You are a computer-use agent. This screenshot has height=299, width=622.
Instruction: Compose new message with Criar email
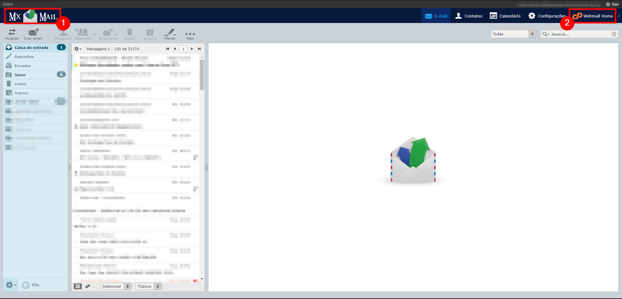(x=33, y=32)
